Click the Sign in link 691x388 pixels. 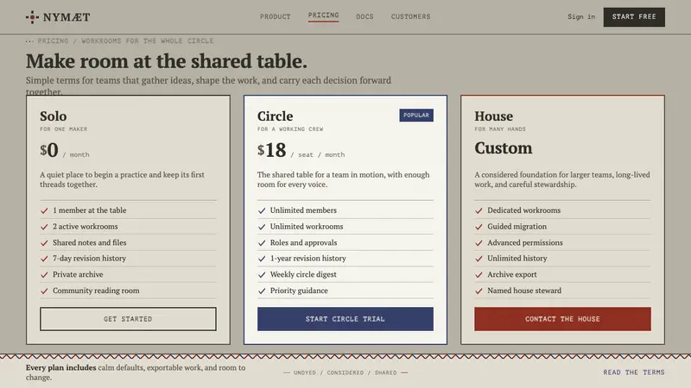click(580, 16)
